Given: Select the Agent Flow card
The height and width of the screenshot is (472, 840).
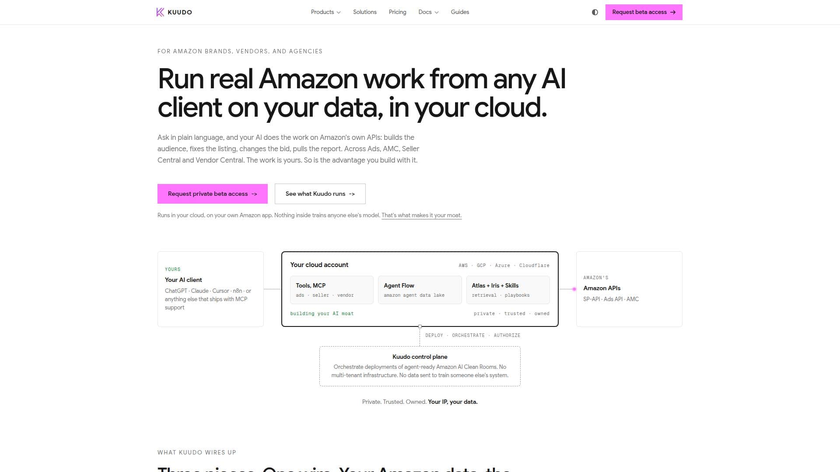Looking at the screenshot, I should tap(420, 290).
